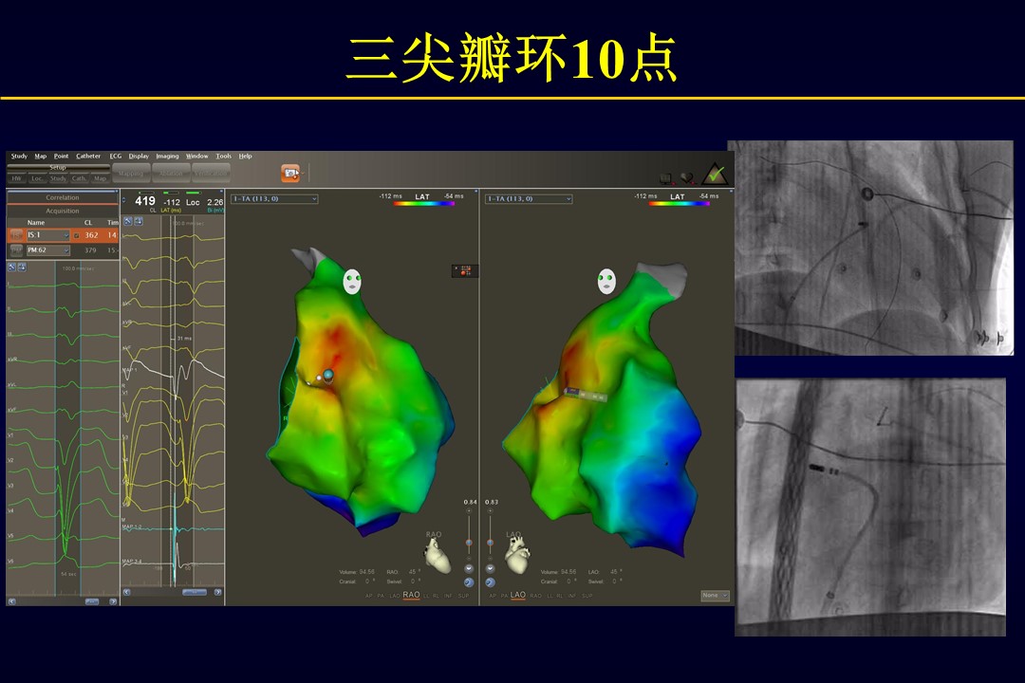The image size is (1025, 683).
Task: Click the round down-arrow button below the left zoom slider
Action: click(x=469, y=568)
